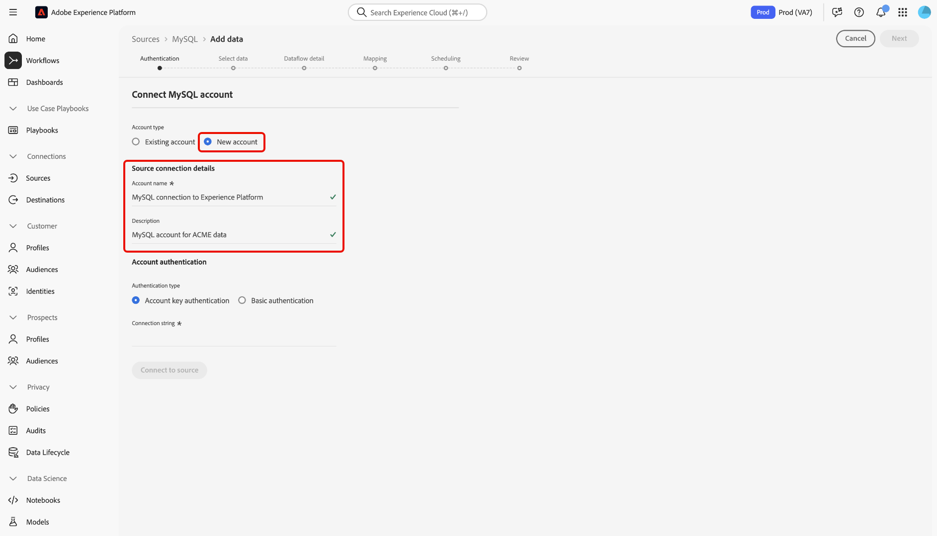
Task: Click the Connection string input field
Action: pos(234,338)
